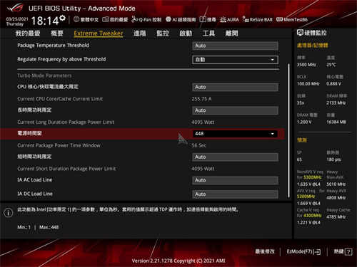Select the 電源時間窗 row label
The image size is (357, 267).
click(29, 133)
